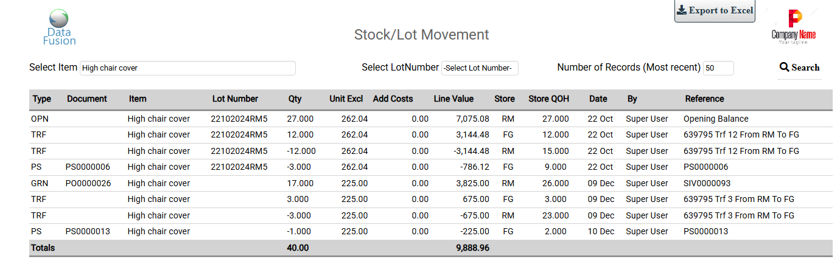Click the Store QOH column header
This screenshot has width=840, height=258.
[x=548, y=99]
